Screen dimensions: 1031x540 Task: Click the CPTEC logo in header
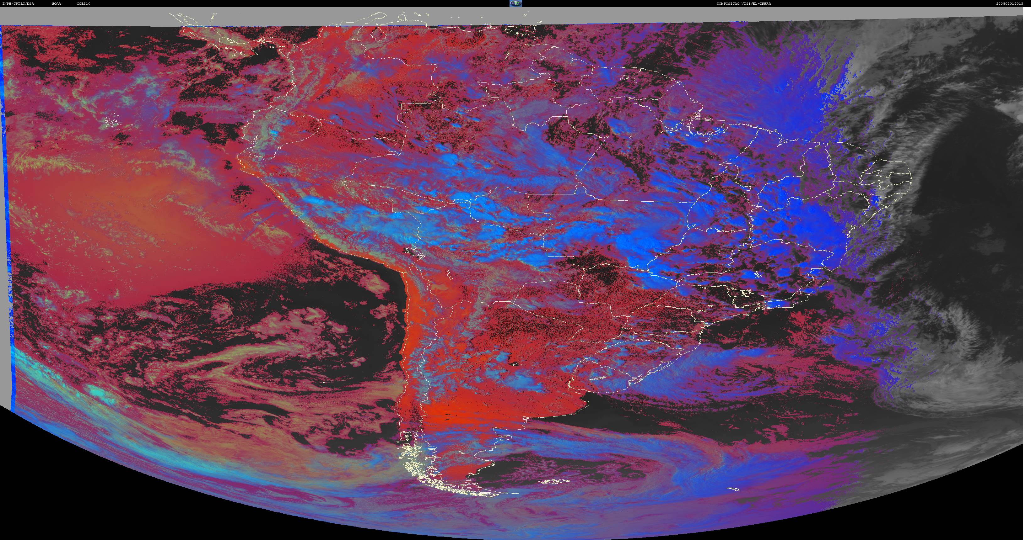[515, 3]
